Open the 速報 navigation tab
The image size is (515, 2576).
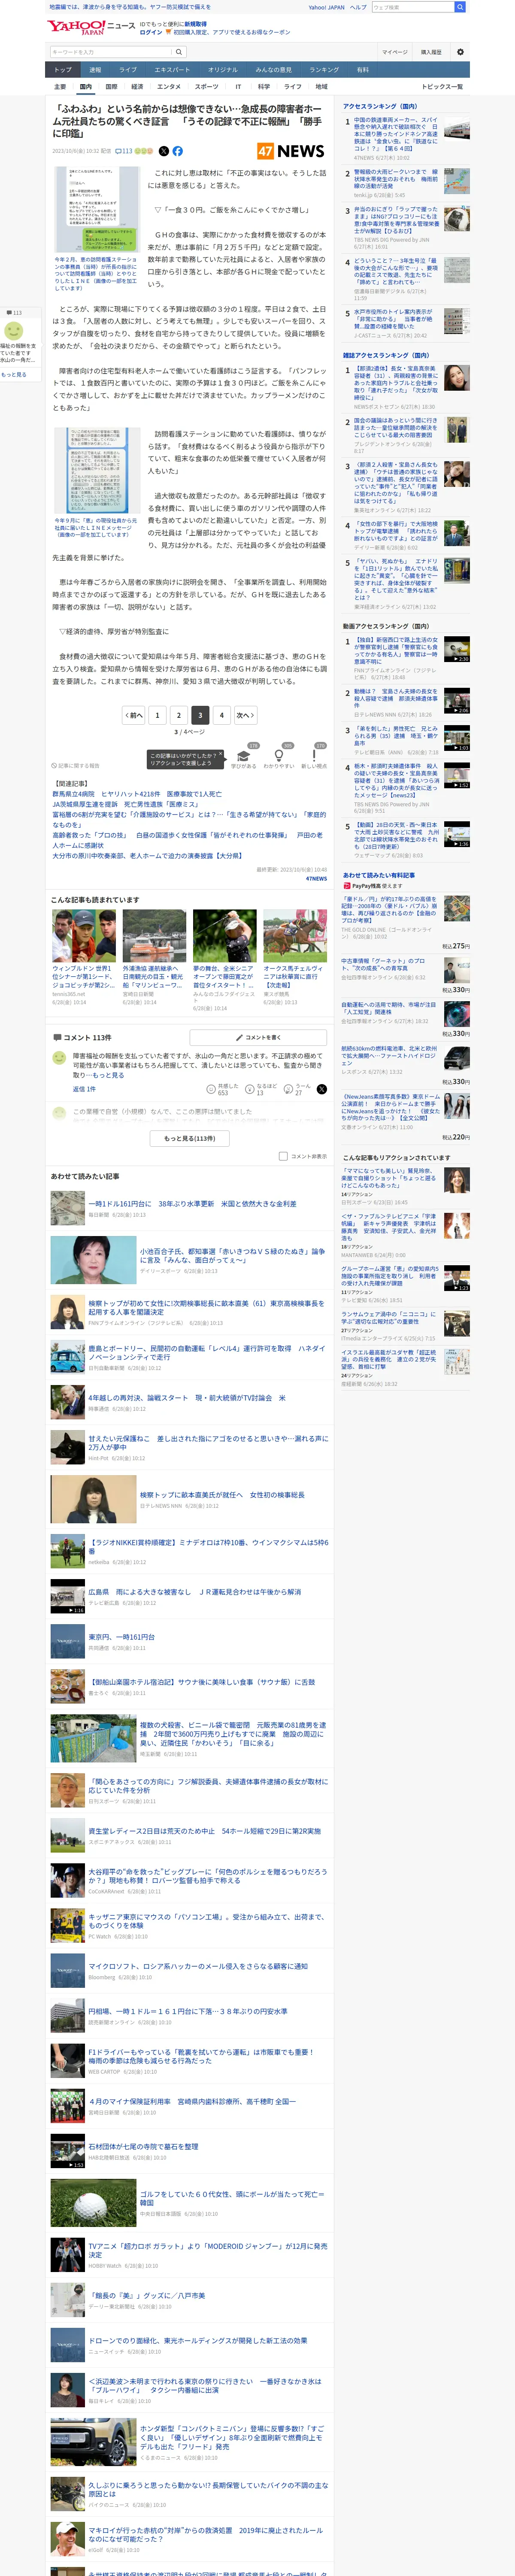tap(95, 70)
